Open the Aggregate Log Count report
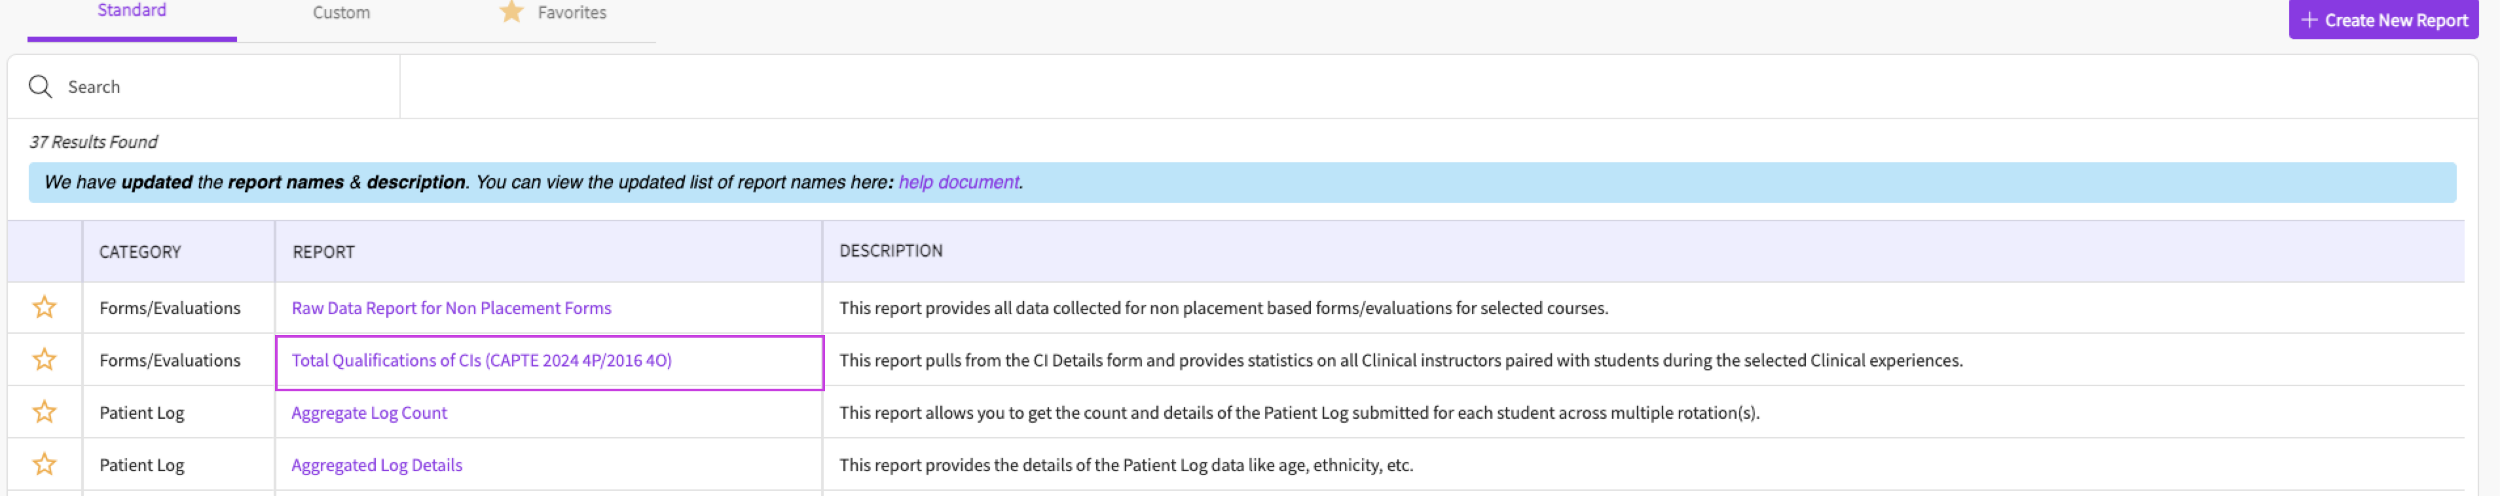2500x496 pixels. click(x=369, y=412)
